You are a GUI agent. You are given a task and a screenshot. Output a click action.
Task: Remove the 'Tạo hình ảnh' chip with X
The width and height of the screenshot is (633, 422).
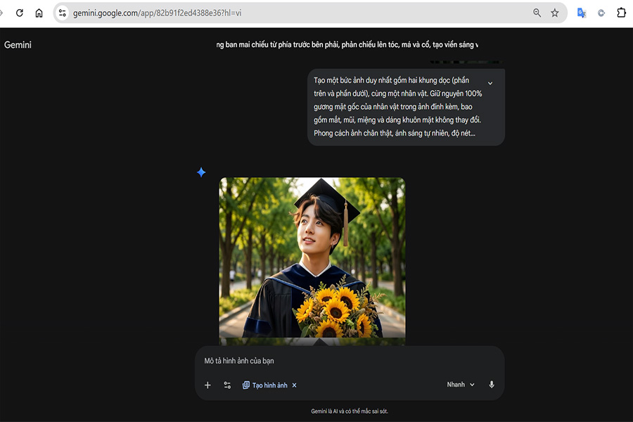(295, 385)
